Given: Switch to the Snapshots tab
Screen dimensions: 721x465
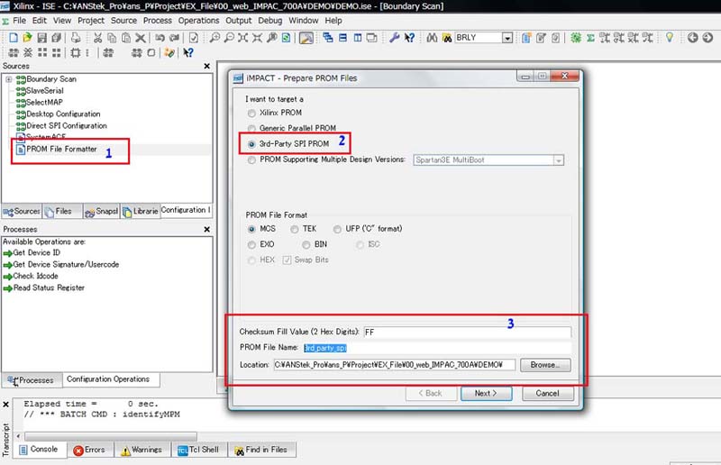Looking at the screenshot, I should [x=102, y=211].
